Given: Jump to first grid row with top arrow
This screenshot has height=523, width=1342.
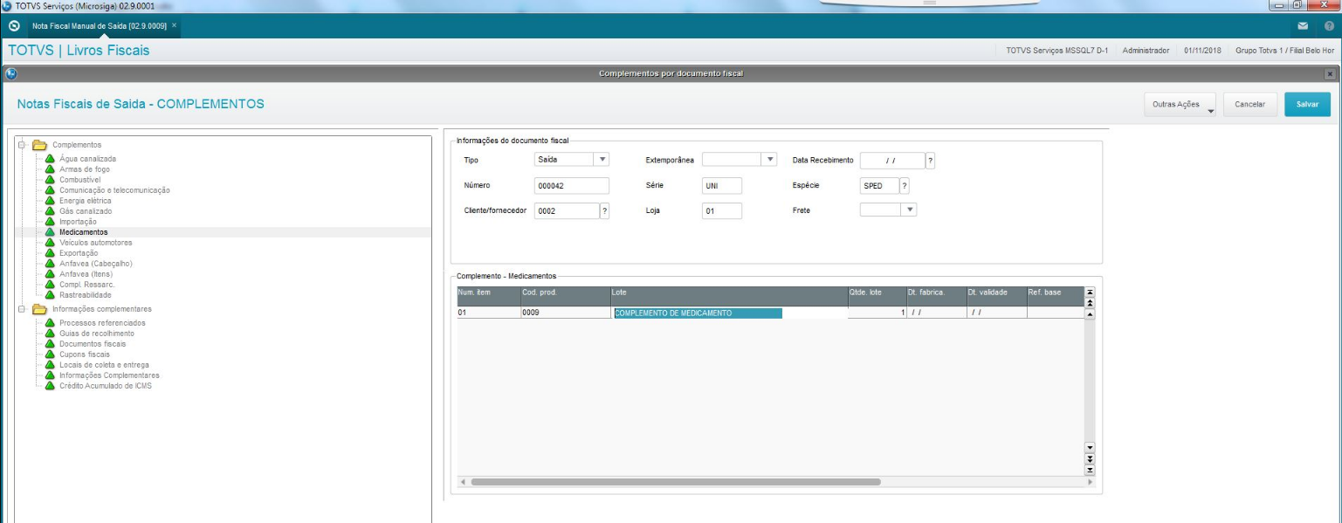Looking at the screenshot, I should (x=1089, y=292).
